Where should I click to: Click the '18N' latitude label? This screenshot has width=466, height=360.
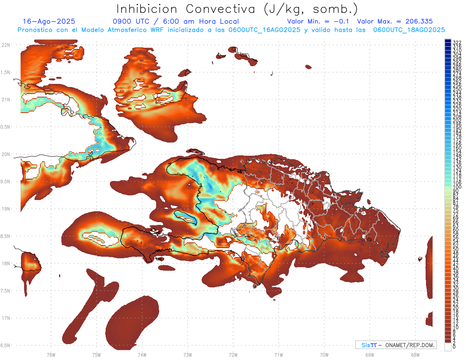pyautogui.click(x=6, y=264)
